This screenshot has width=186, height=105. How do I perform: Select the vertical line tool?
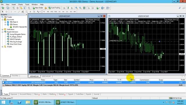point(11,12)
